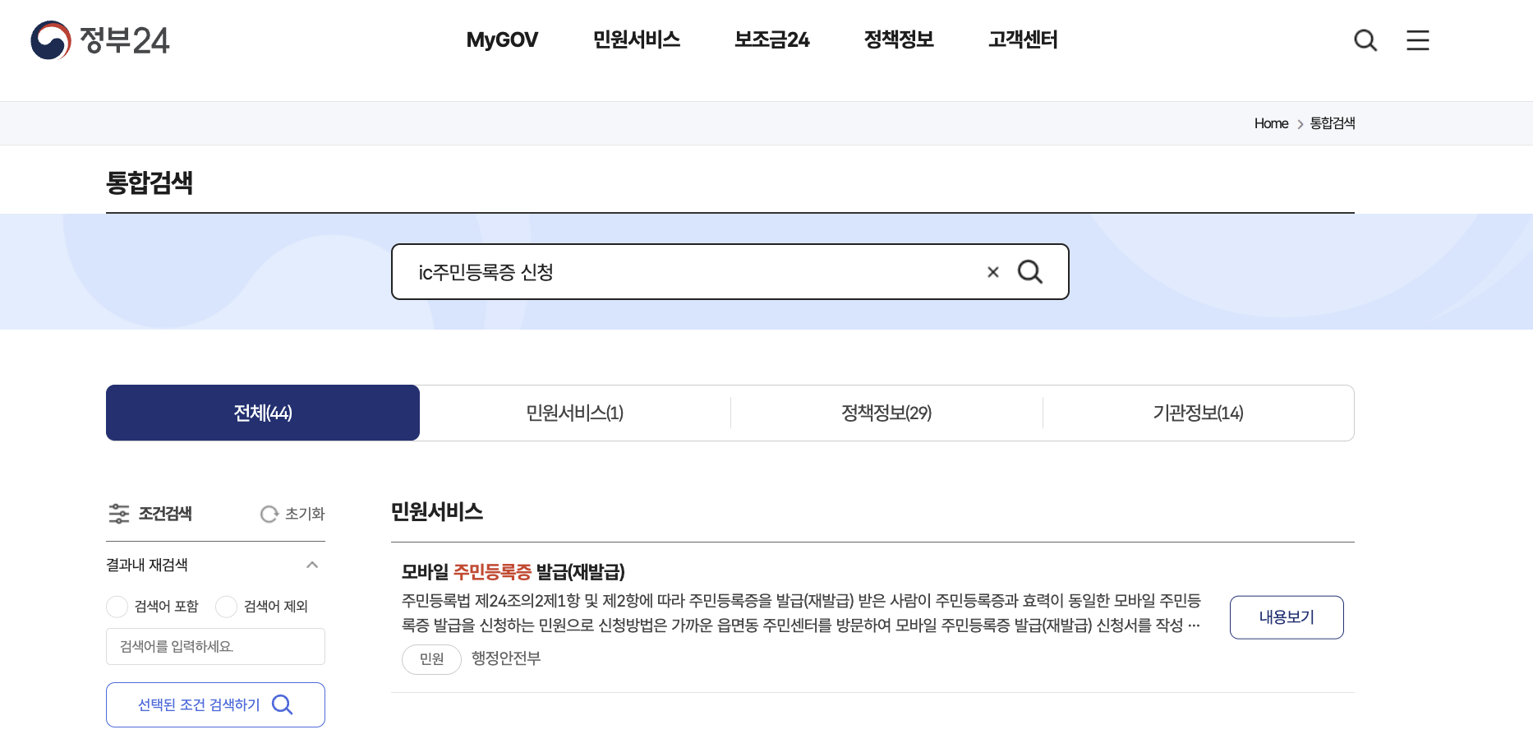The width and height of the screenshot is (1533, 748).
Task: Open the 고객센터 menu
Action: (1023, 39)
